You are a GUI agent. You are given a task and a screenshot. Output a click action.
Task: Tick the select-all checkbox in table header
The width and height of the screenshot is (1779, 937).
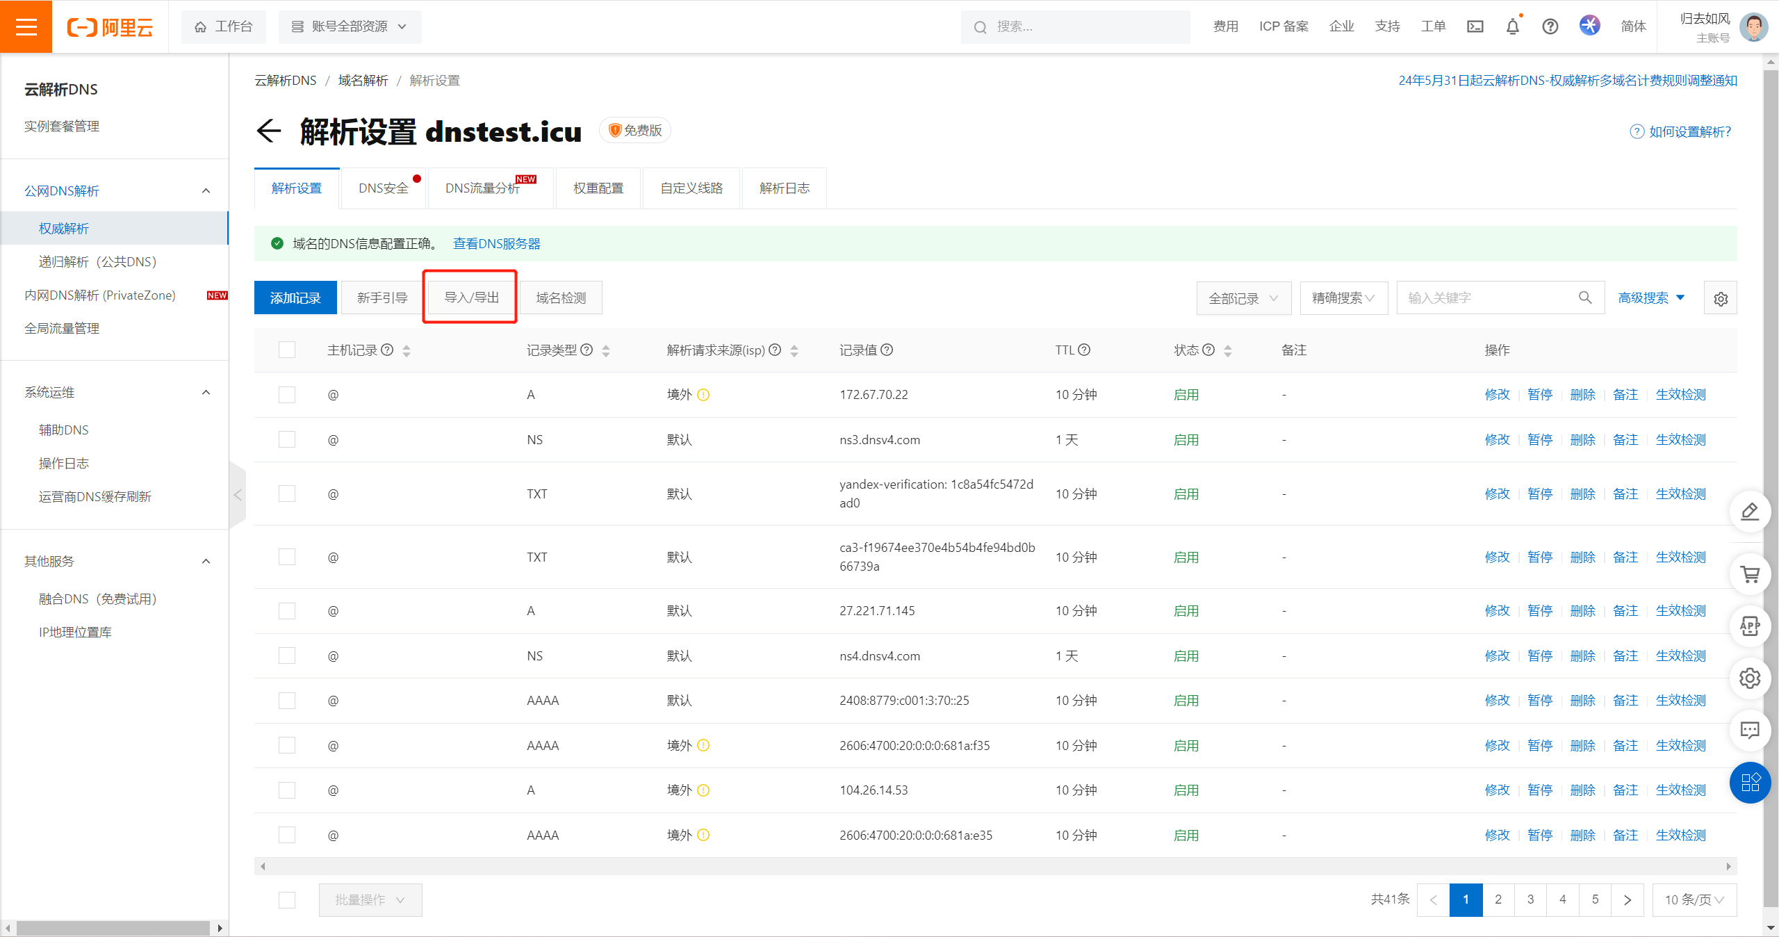coord(287,350)
